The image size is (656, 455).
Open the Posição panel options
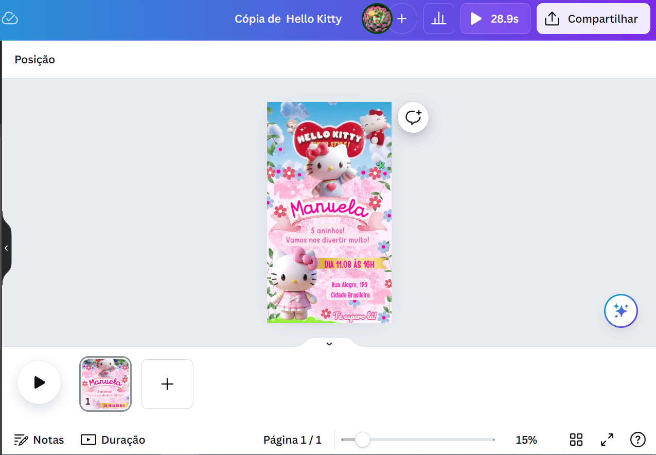point(34,59)
